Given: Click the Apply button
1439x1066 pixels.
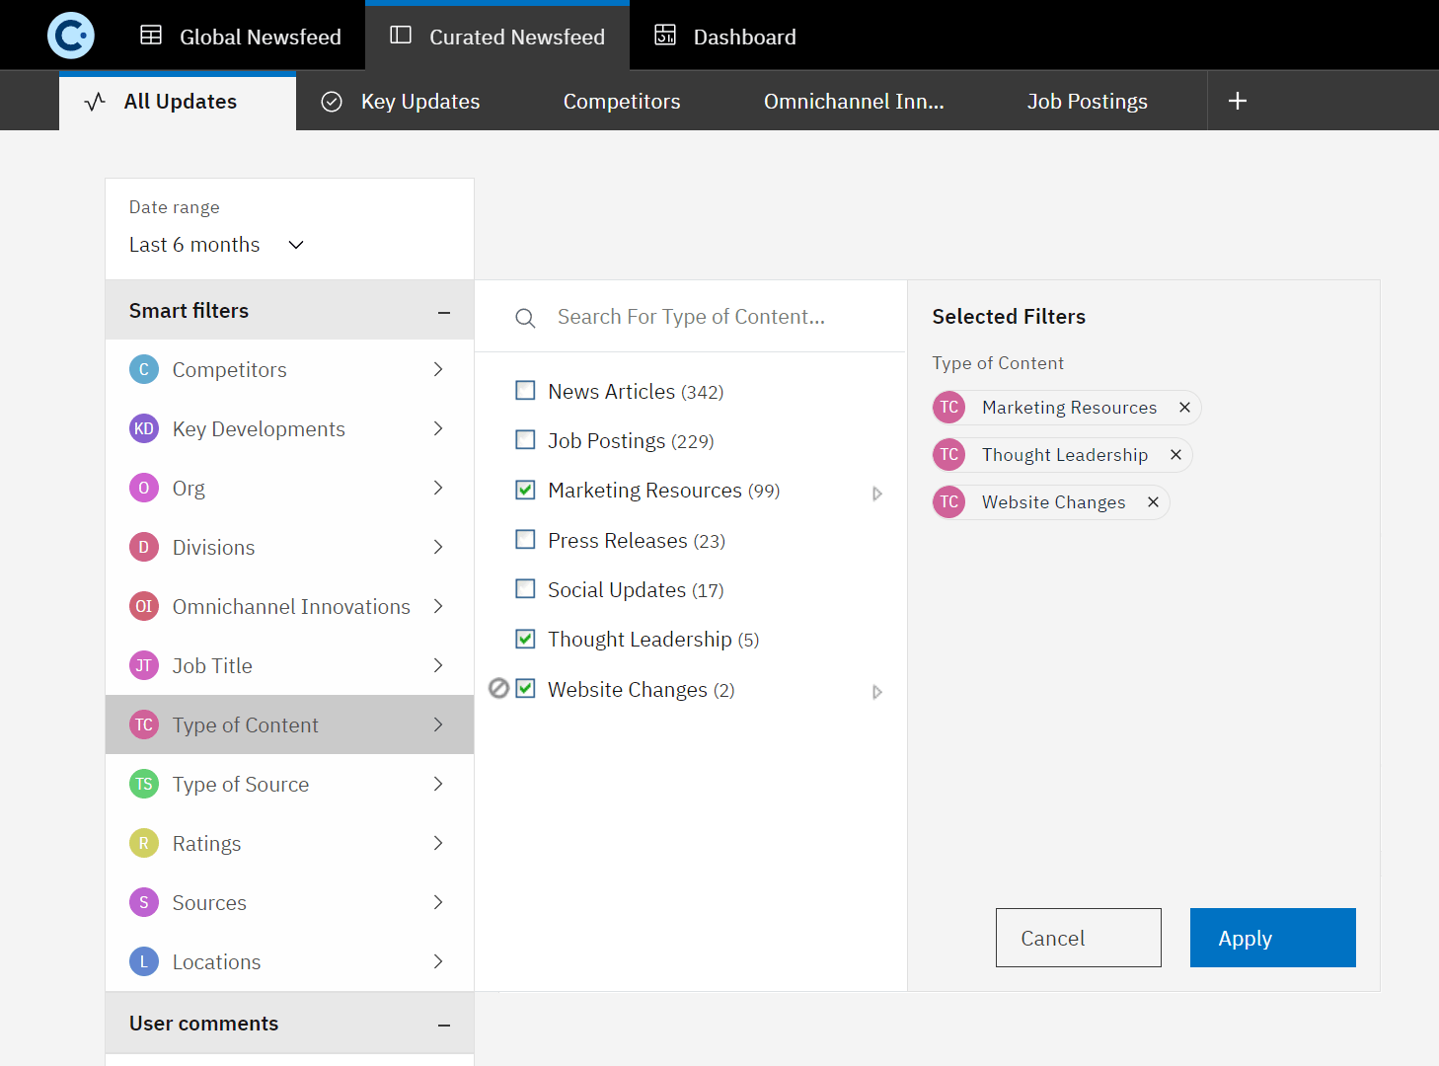Looking at the screenshot, I should (1273, 938).
